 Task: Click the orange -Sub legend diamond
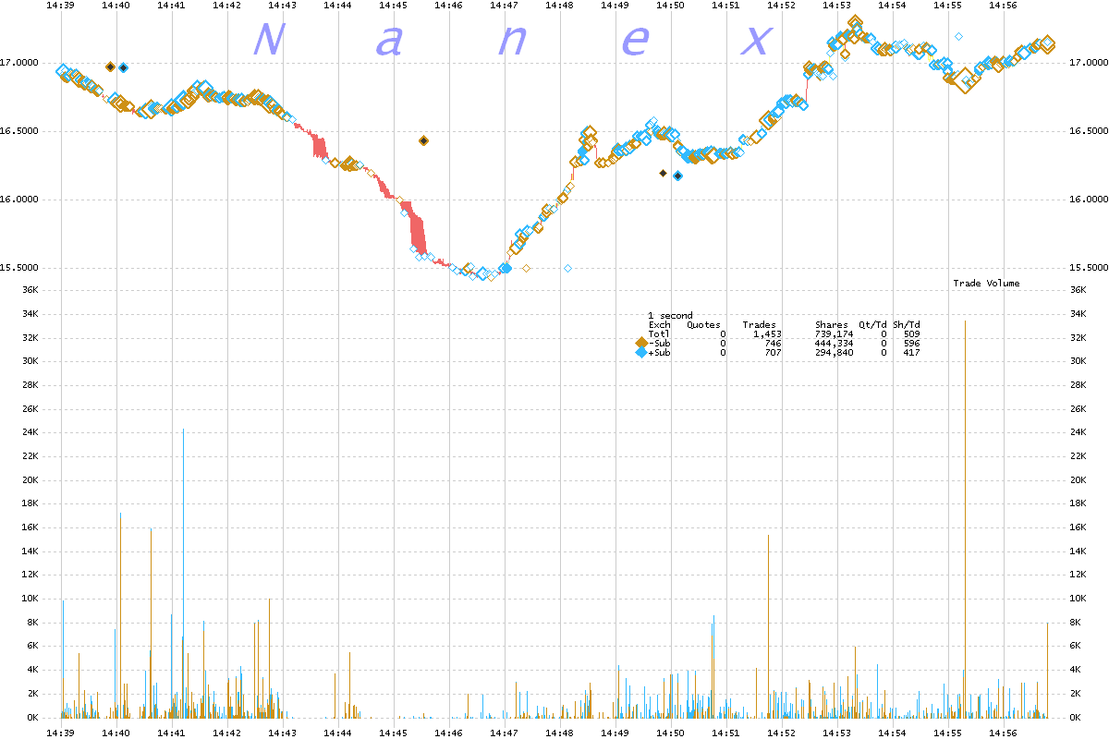tap(641, 343)
